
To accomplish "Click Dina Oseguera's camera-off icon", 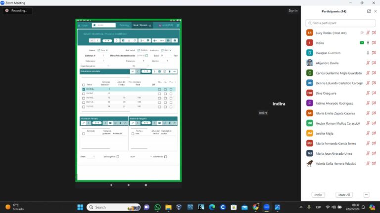I will coord(374,93).
